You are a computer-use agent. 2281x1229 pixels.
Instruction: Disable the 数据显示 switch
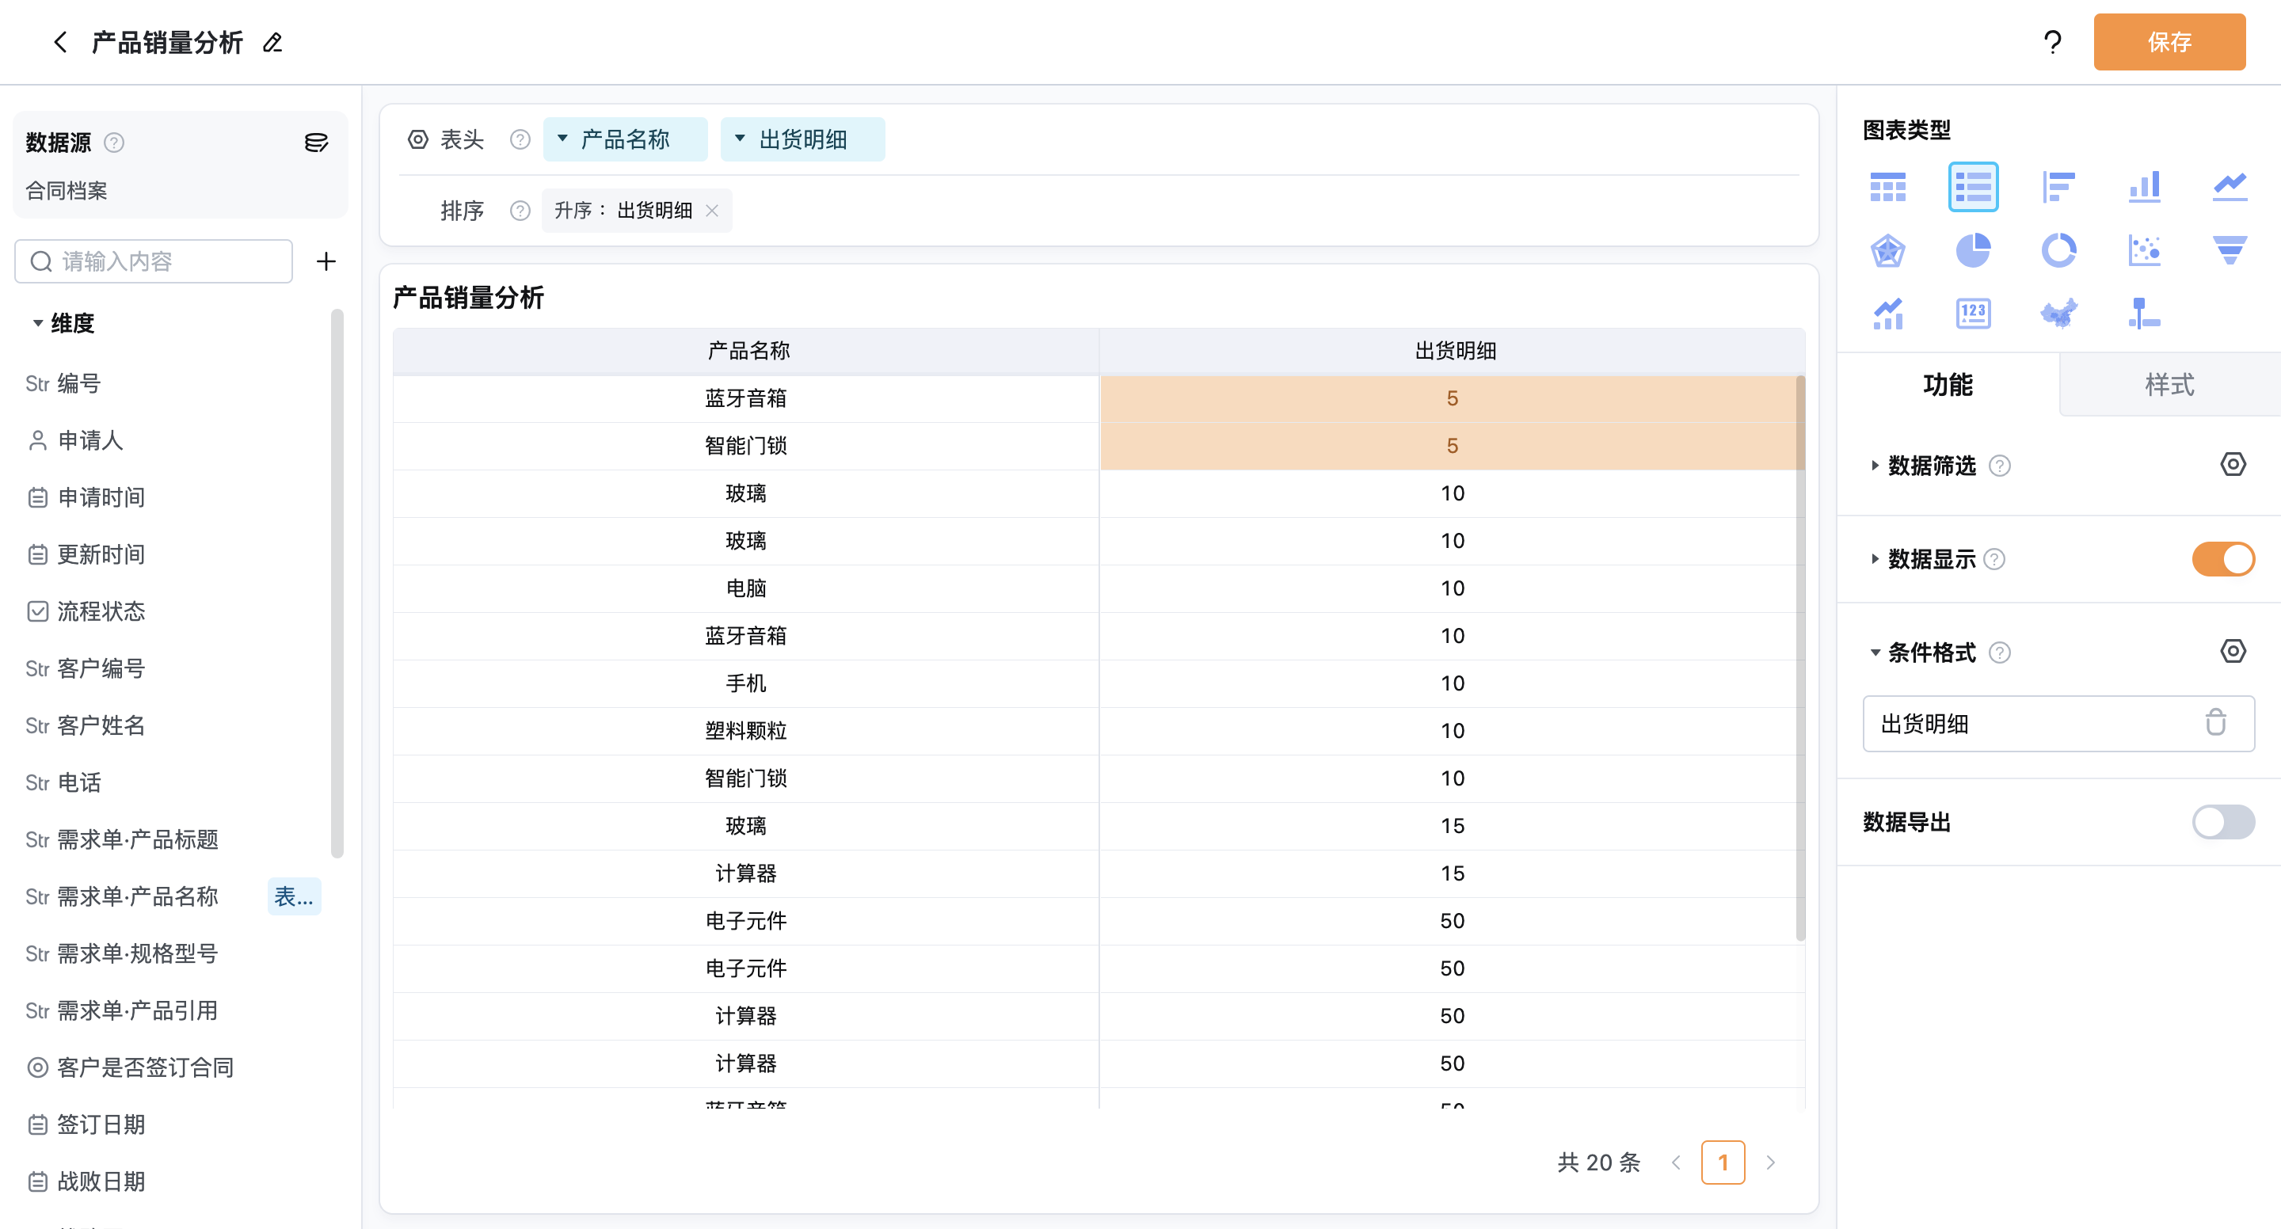tap(2222, 560)
